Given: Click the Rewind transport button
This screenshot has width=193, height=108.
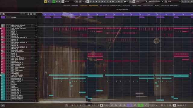Looking at the screenshot, I should (120, 105).
